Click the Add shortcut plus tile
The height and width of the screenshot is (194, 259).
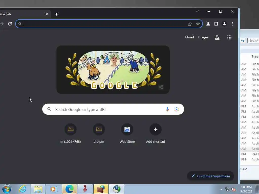pos(156,133)
